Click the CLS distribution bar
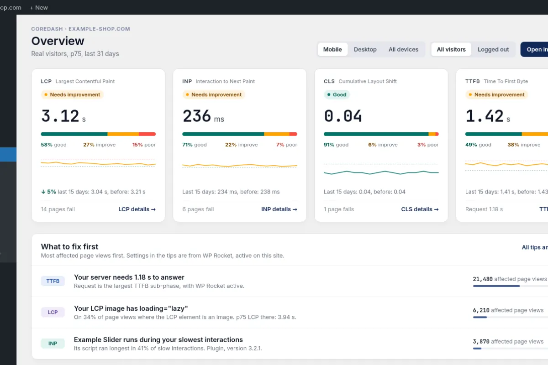The image size is (548, 365). point(381,134)
